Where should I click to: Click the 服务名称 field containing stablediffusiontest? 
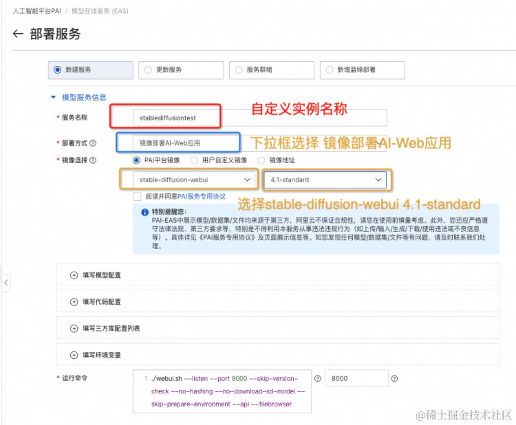tap(260, 118)
